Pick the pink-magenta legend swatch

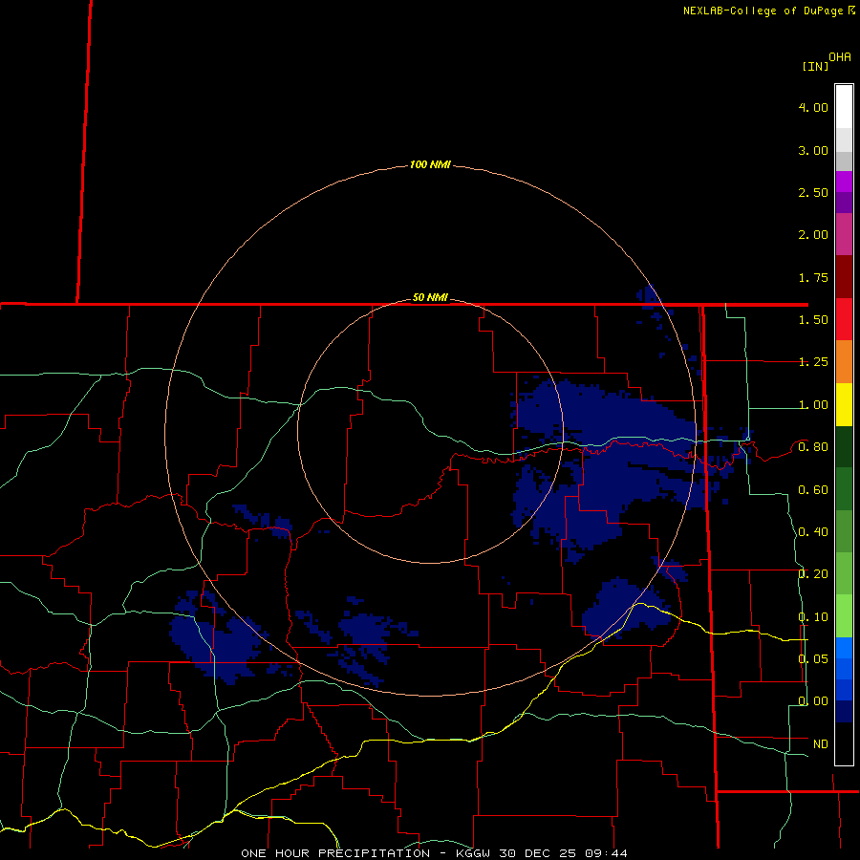click(x=844, y=234)
